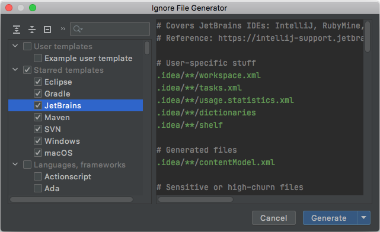Show more toolbar actions via double-chevron
Image resolution: width=380 pixels, height=232 pixels.
coord(63,29)
